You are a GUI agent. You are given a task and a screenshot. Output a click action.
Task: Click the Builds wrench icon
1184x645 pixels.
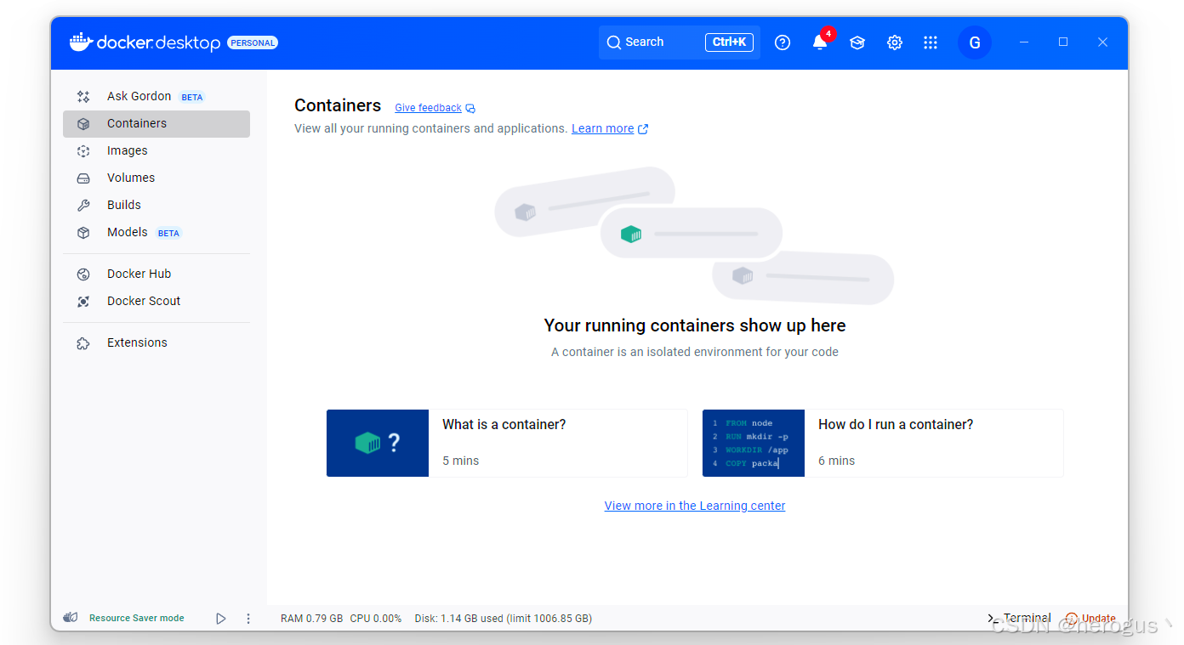pos(83,206)
